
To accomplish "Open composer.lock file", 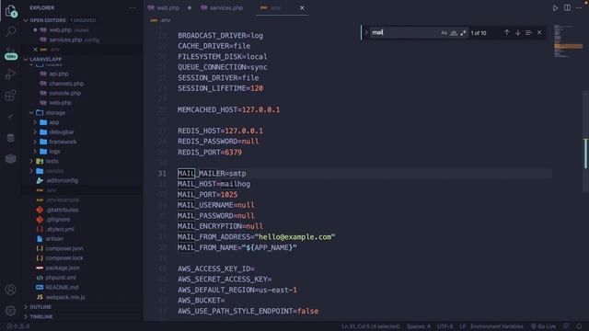I will pos(64,258).
